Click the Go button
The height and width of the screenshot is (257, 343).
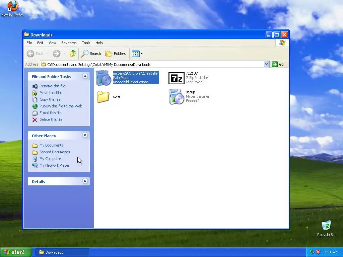(278, 64)
